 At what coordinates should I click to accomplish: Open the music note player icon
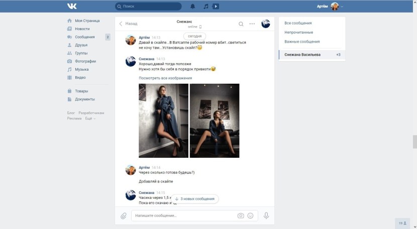[x=205, y=7]
